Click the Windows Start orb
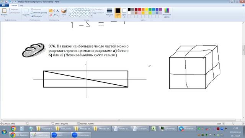Image resolution: width=245 pixels, height=138 pixels. (4, 132)
